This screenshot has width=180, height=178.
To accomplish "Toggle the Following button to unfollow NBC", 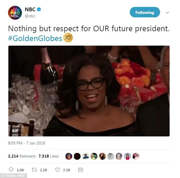I will 145,12.
